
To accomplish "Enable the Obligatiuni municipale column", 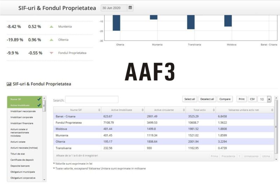I will (24, 172).
